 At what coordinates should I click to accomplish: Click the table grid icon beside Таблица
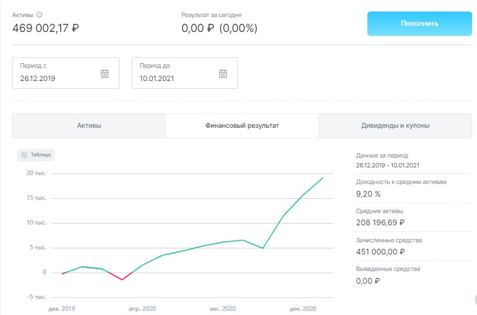(24, 155)
